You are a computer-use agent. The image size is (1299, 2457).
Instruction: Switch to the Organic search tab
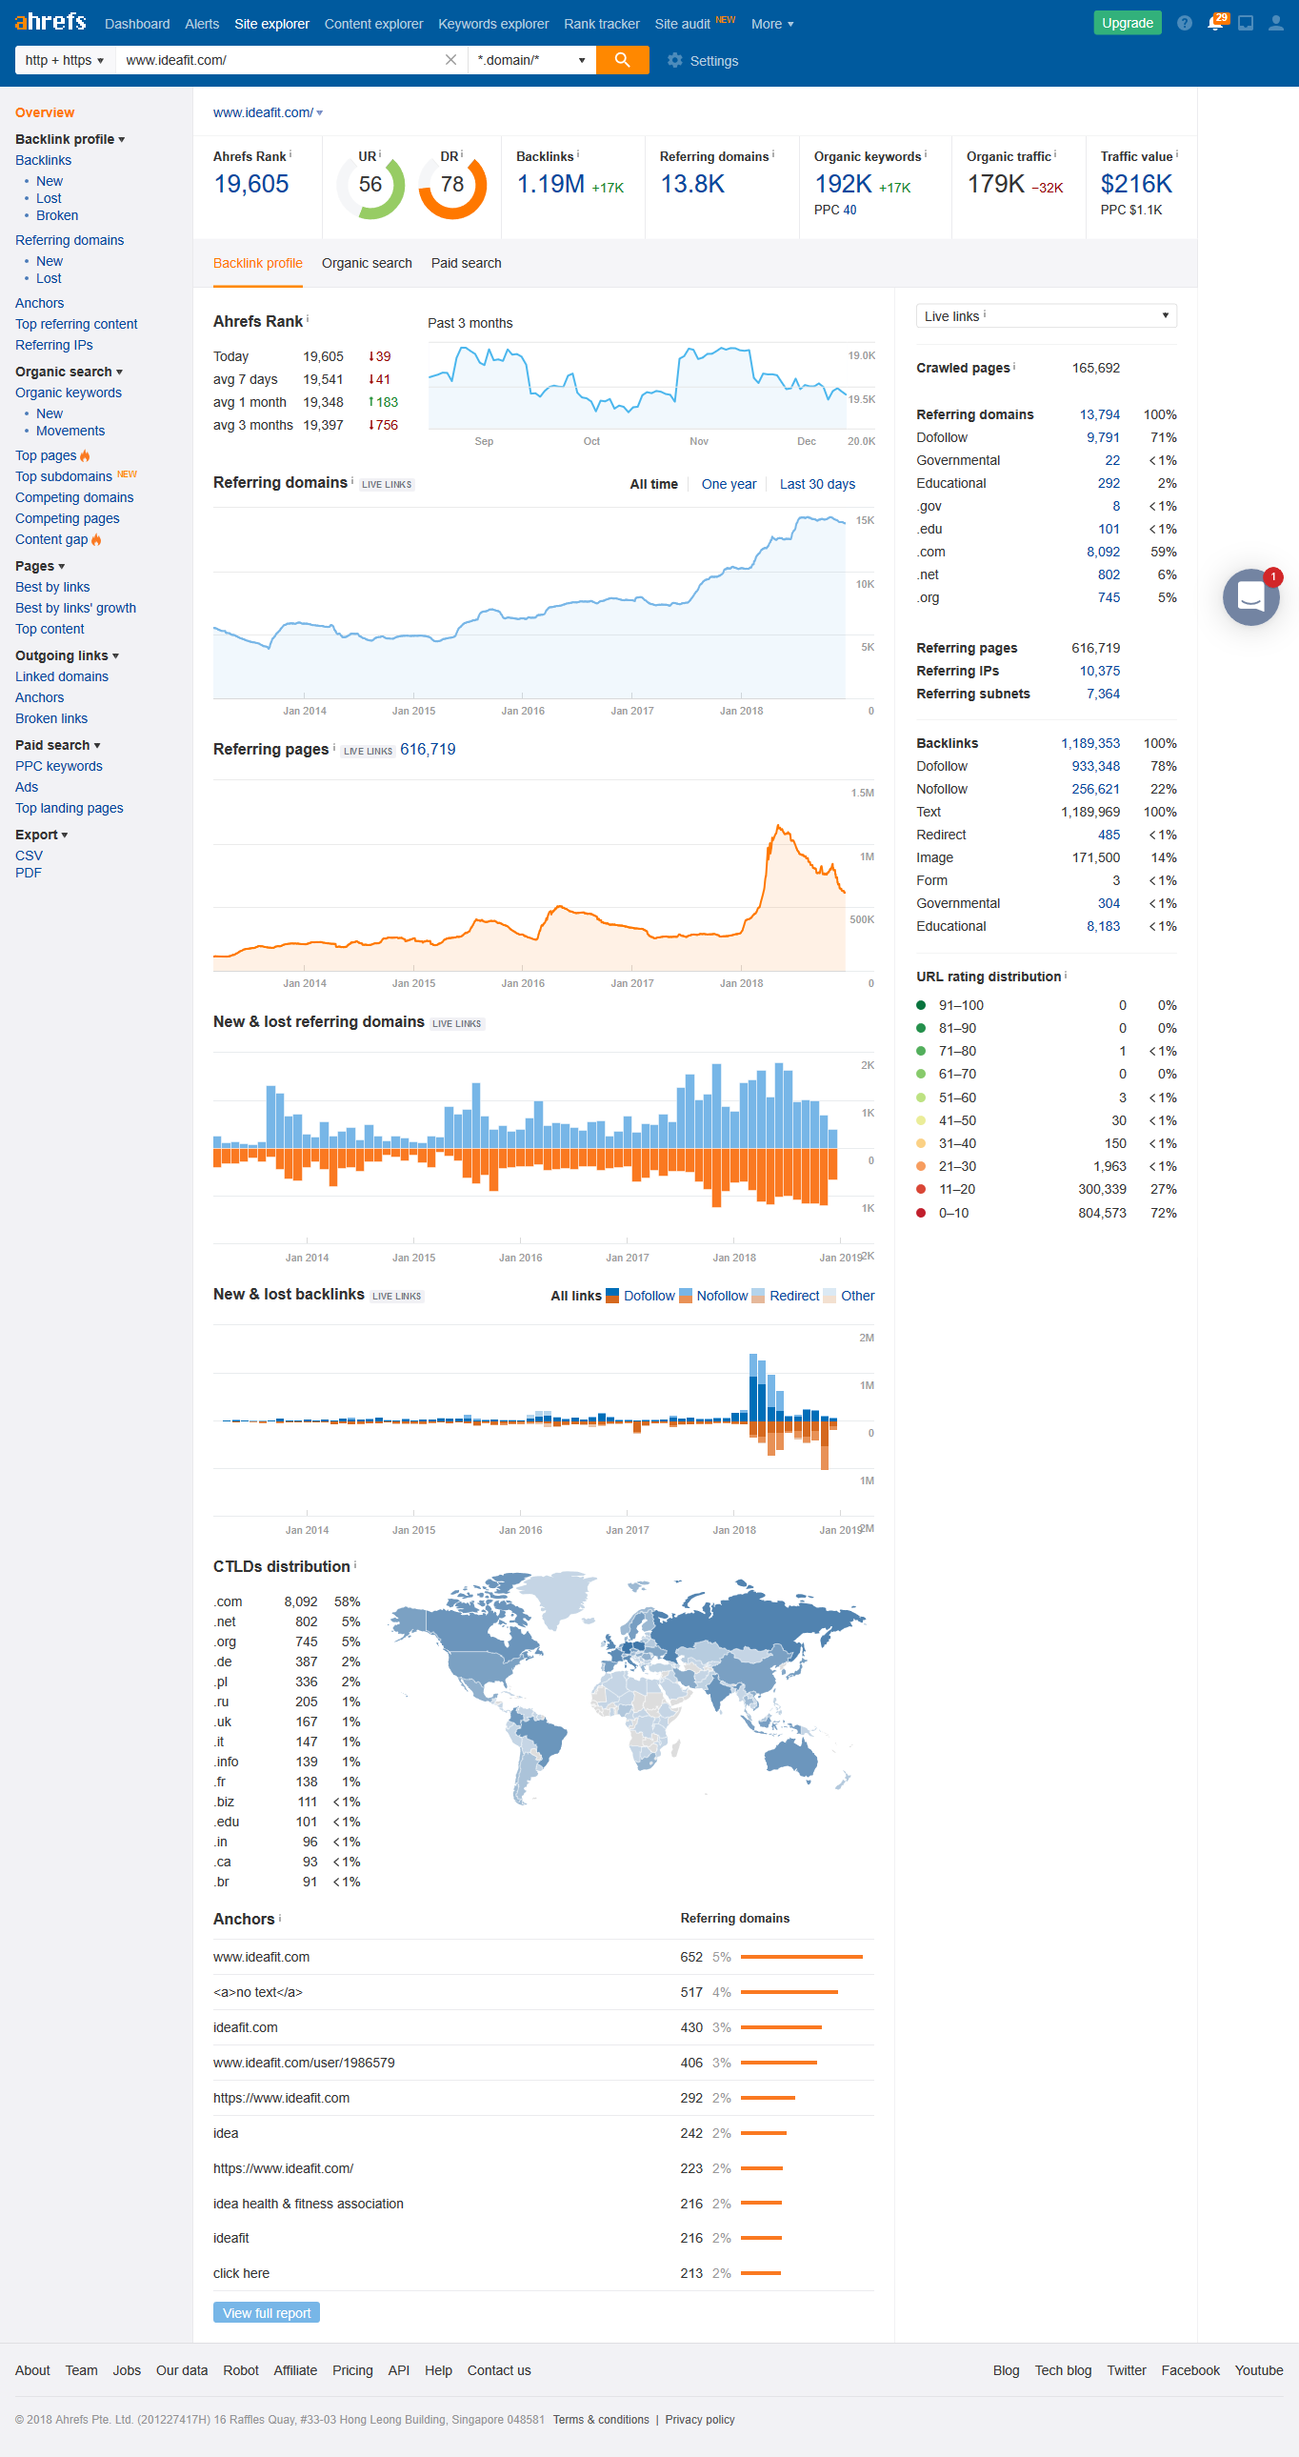pos(367,263)
